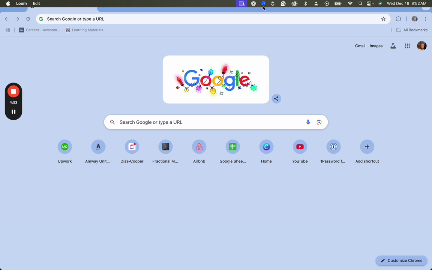
Task: Open the Wi-Fi menu
Action: point(350,4)
